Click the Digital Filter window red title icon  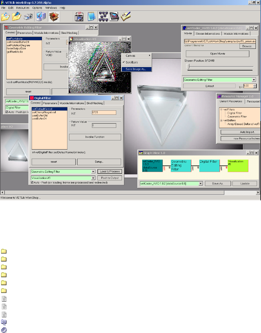pos(32,98)
